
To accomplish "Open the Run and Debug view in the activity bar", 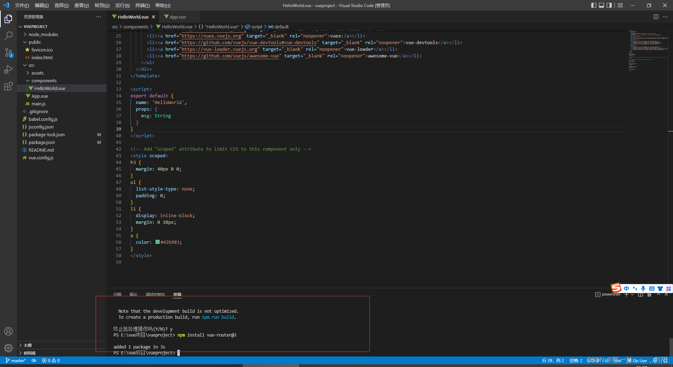I will click(x=8, y=69).
